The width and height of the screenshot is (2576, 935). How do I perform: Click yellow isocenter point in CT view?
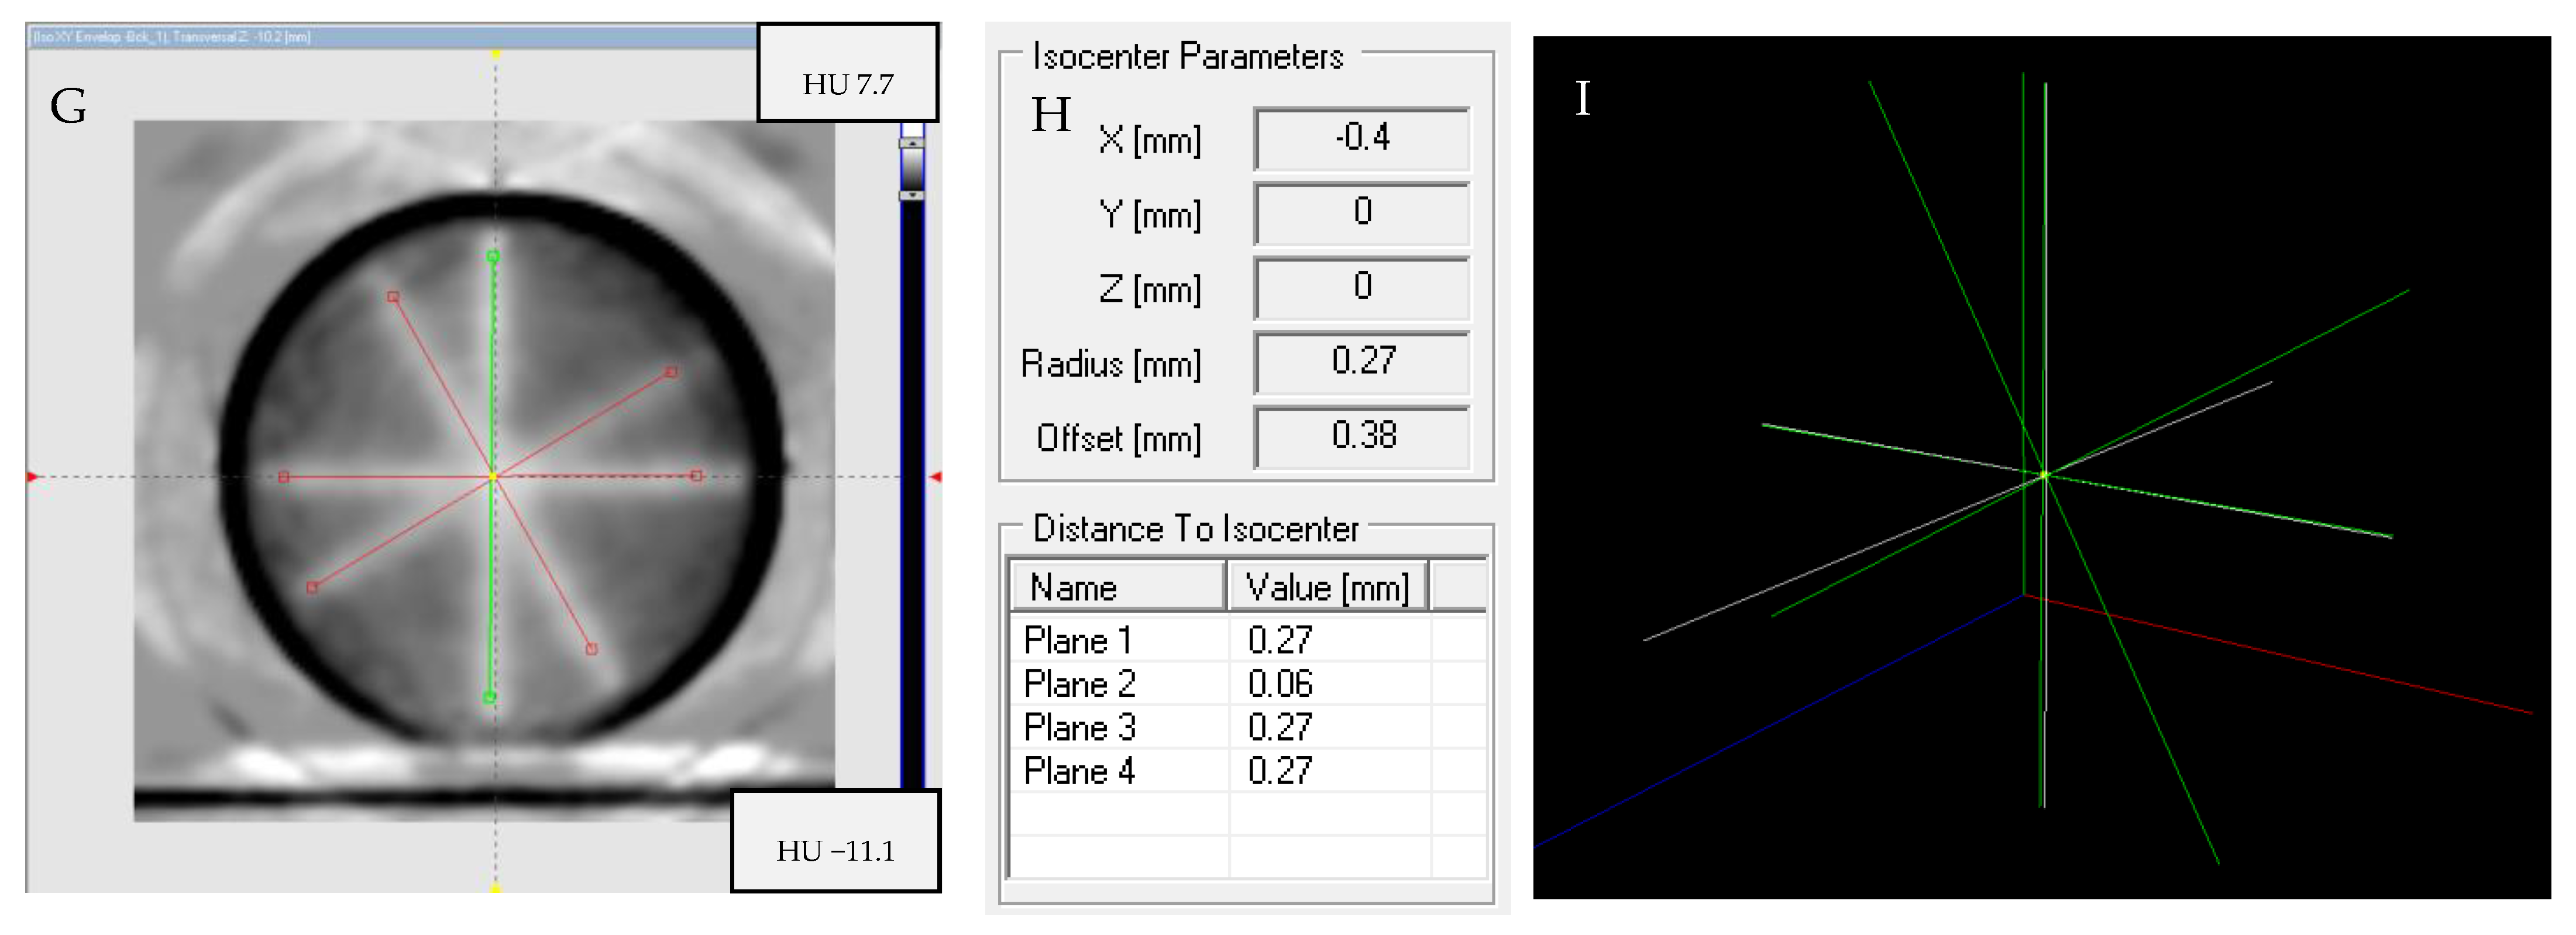tap(493, 477)
